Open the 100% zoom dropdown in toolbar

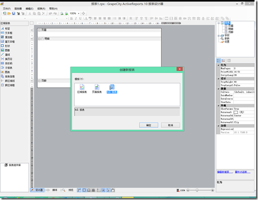79,13
